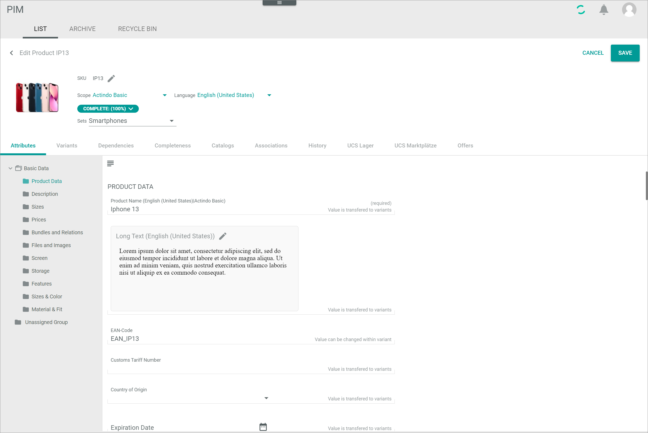Click the iPhone product thumbnail image
The width and height of the screenshot is (648, 433).
pyautogui.click(x=37, y=97)
